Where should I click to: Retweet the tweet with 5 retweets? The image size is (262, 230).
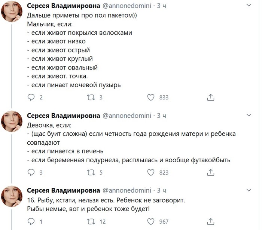(91, 173)
